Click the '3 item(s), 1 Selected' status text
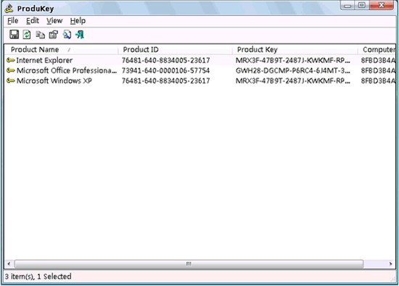This screenshot has height=286, width=399. point(38,277)
